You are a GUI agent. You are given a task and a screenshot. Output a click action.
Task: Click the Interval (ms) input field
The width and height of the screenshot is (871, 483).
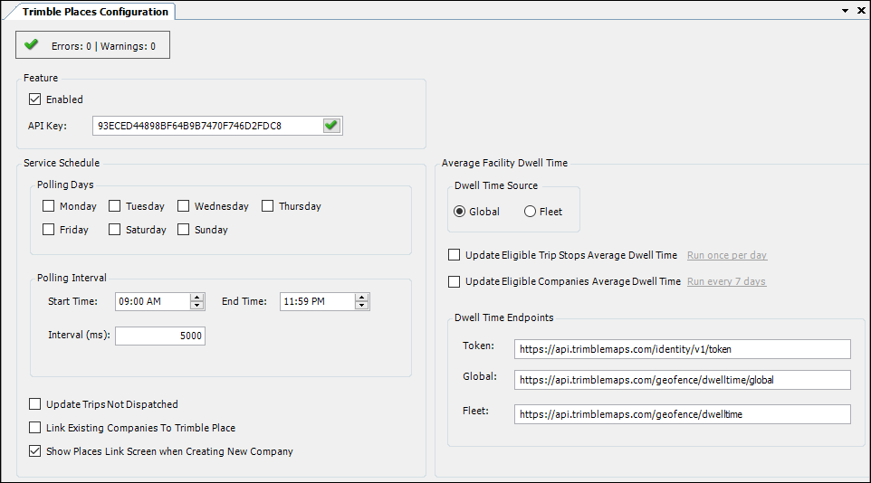[160, 336]
